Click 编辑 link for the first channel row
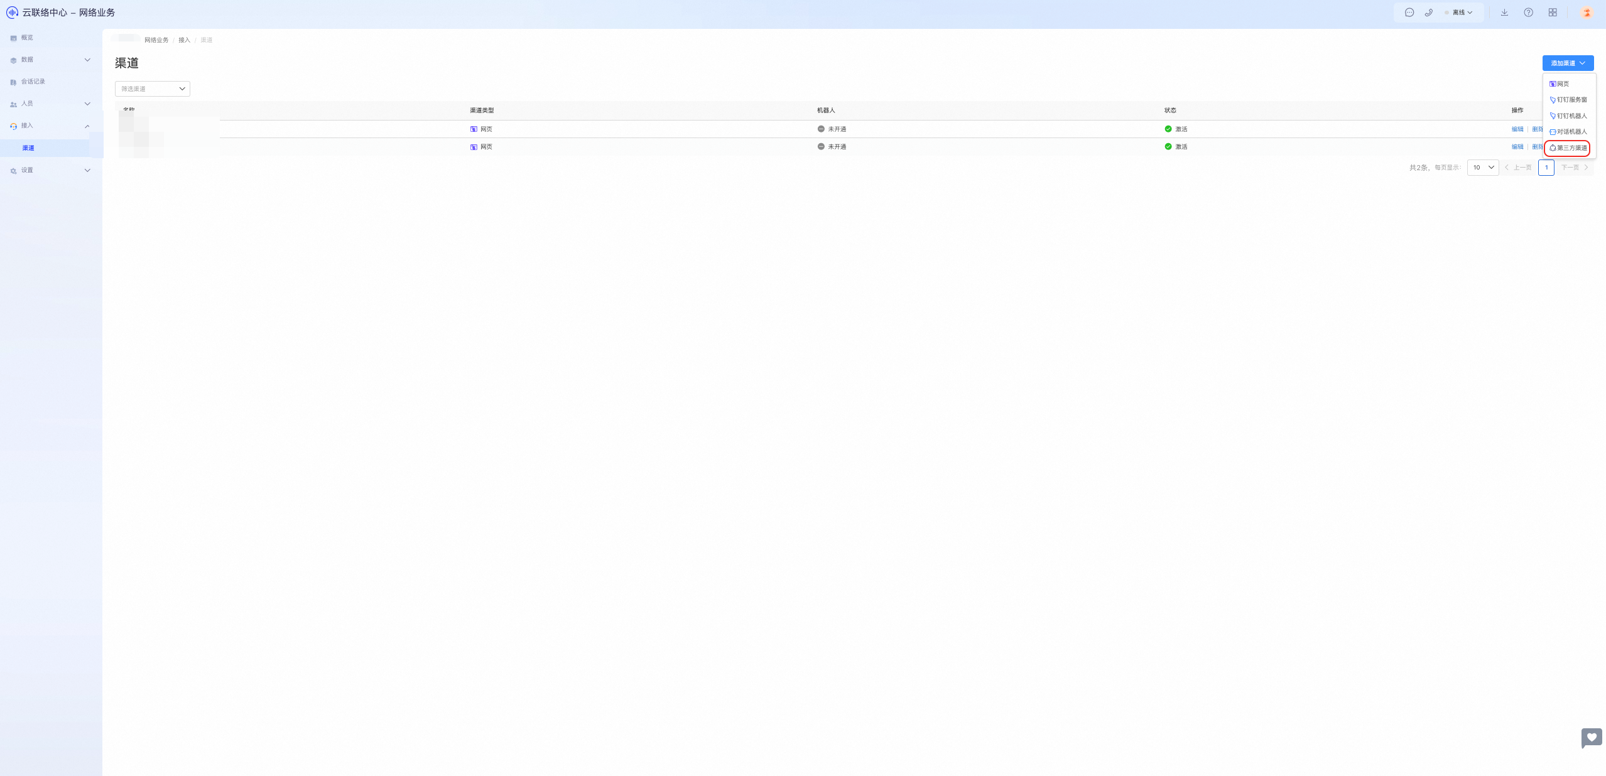1606x776 pixels. (x=1517, y=129)
